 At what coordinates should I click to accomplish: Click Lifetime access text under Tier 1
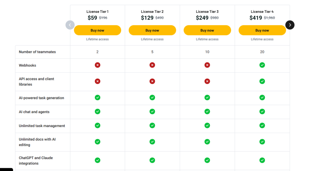tap(98, 39)
